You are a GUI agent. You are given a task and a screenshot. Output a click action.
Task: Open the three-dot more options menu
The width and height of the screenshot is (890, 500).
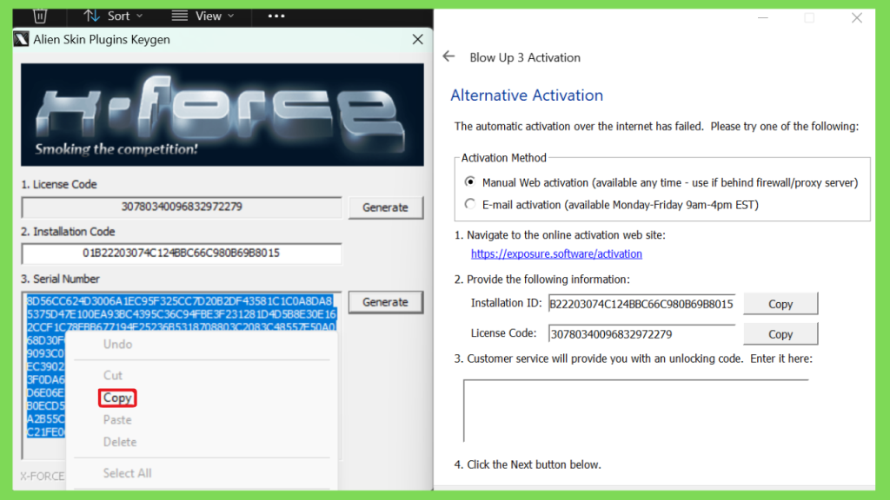tap(276, 16)
